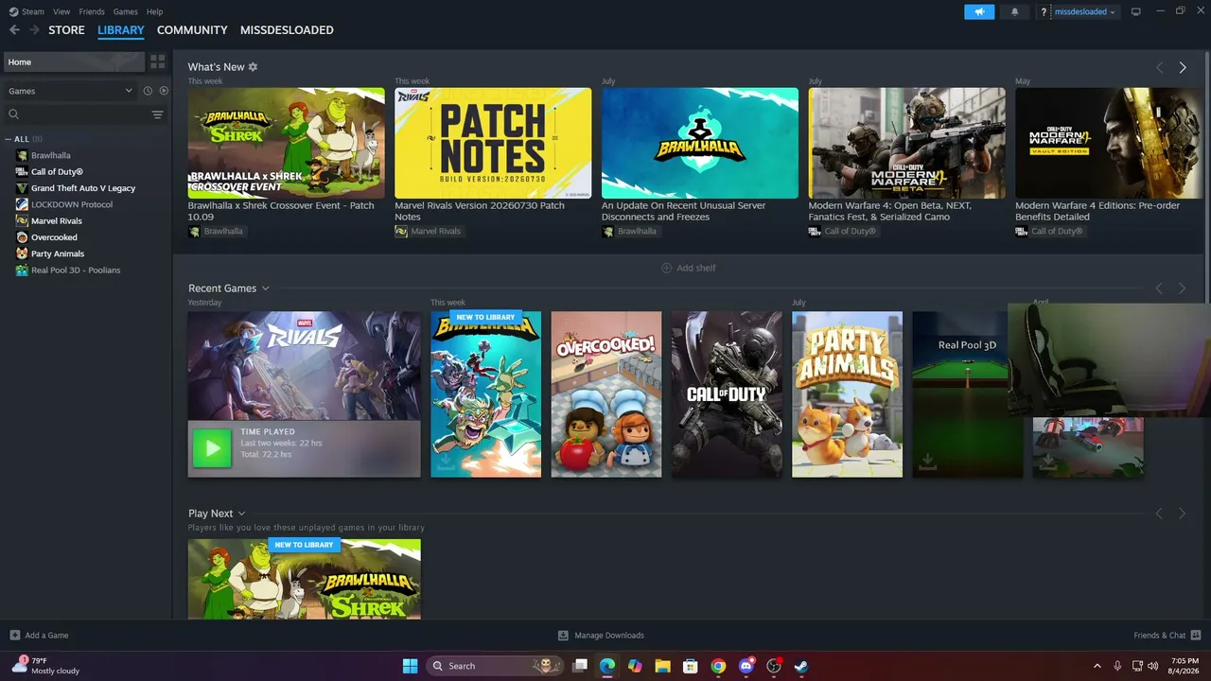Switch to the STORE tab
Image resolution: width=1211 pixels, height=681 pixels.
pyautogui.click(x=66, y=30)
